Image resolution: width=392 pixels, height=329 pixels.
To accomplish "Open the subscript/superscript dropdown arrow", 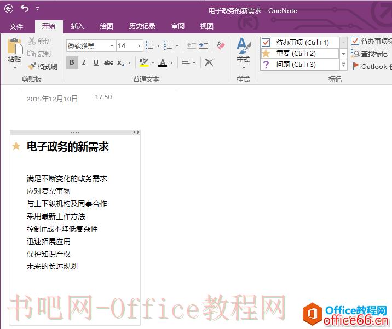I will (x=130, y=62).
